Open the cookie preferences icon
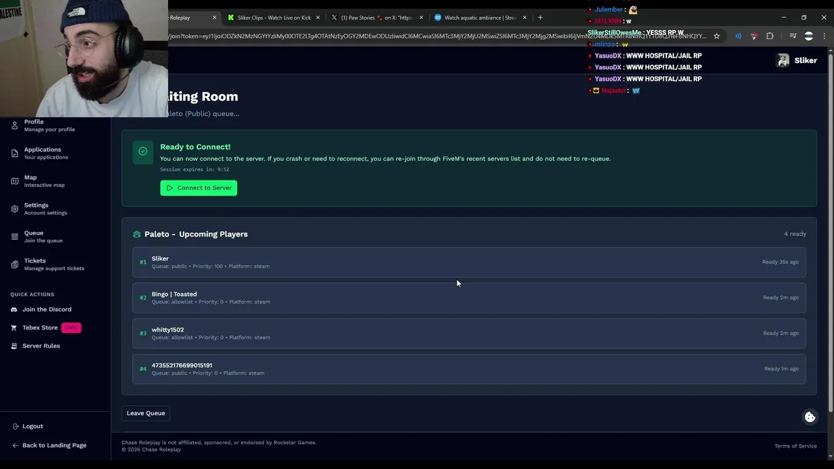 pos(810,418)
